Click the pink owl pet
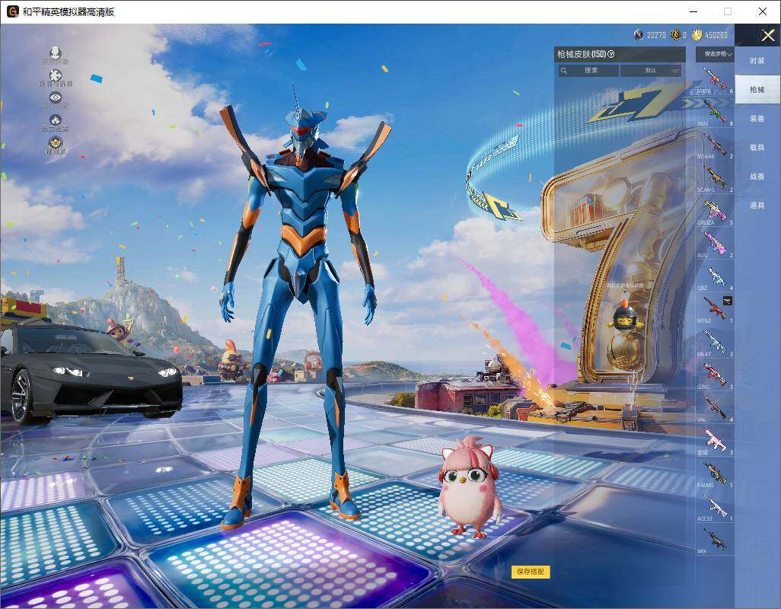 tap(469, 486)
